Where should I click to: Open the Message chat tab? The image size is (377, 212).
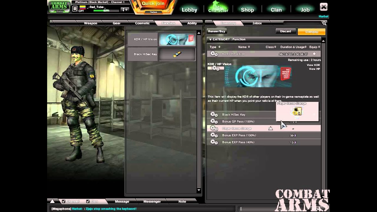point(122,201)
